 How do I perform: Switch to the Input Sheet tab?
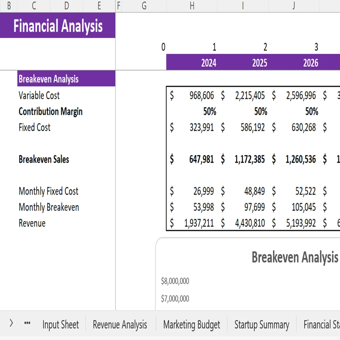[x=61, y=324]
